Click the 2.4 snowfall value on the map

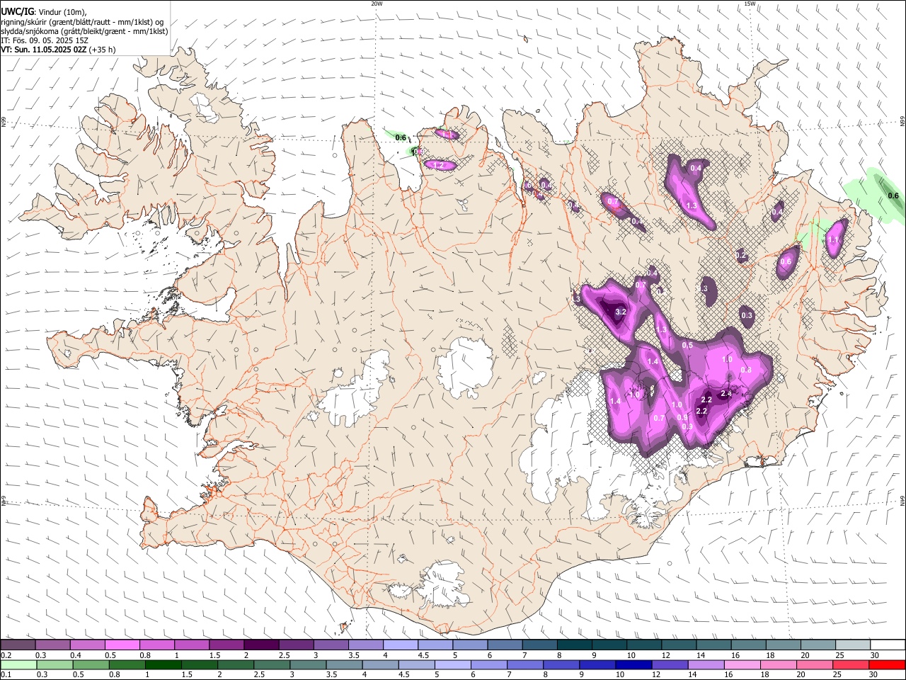click(726, 394)
